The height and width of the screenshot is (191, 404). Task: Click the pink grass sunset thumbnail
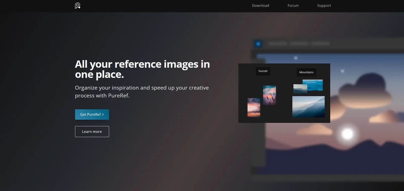tap(269, 95)
